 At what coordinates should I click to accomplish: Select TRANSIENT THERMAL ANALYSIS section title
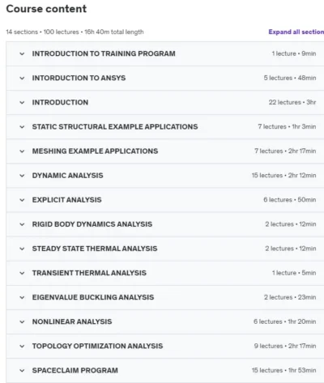click(x=89, y=273)
